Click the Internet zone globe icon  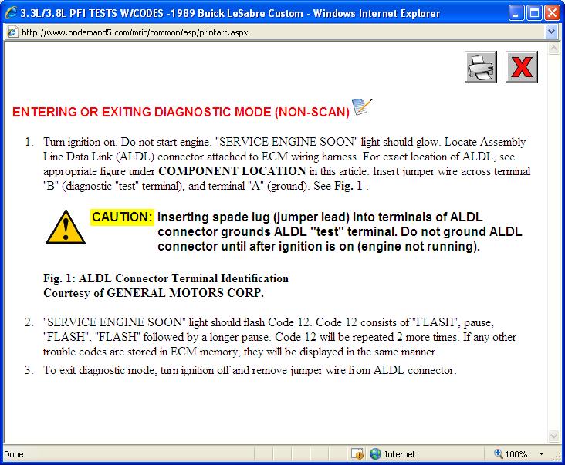[x=375, y=454]
